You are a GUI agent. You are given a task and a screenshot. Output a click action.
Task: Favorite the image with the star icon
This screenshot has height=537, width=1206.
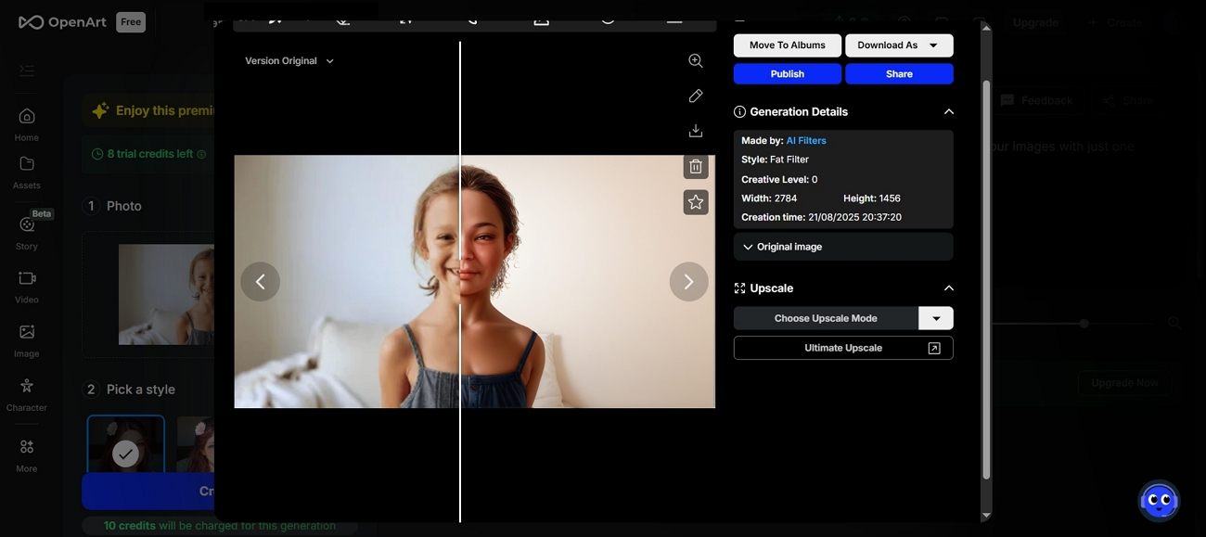696,202
